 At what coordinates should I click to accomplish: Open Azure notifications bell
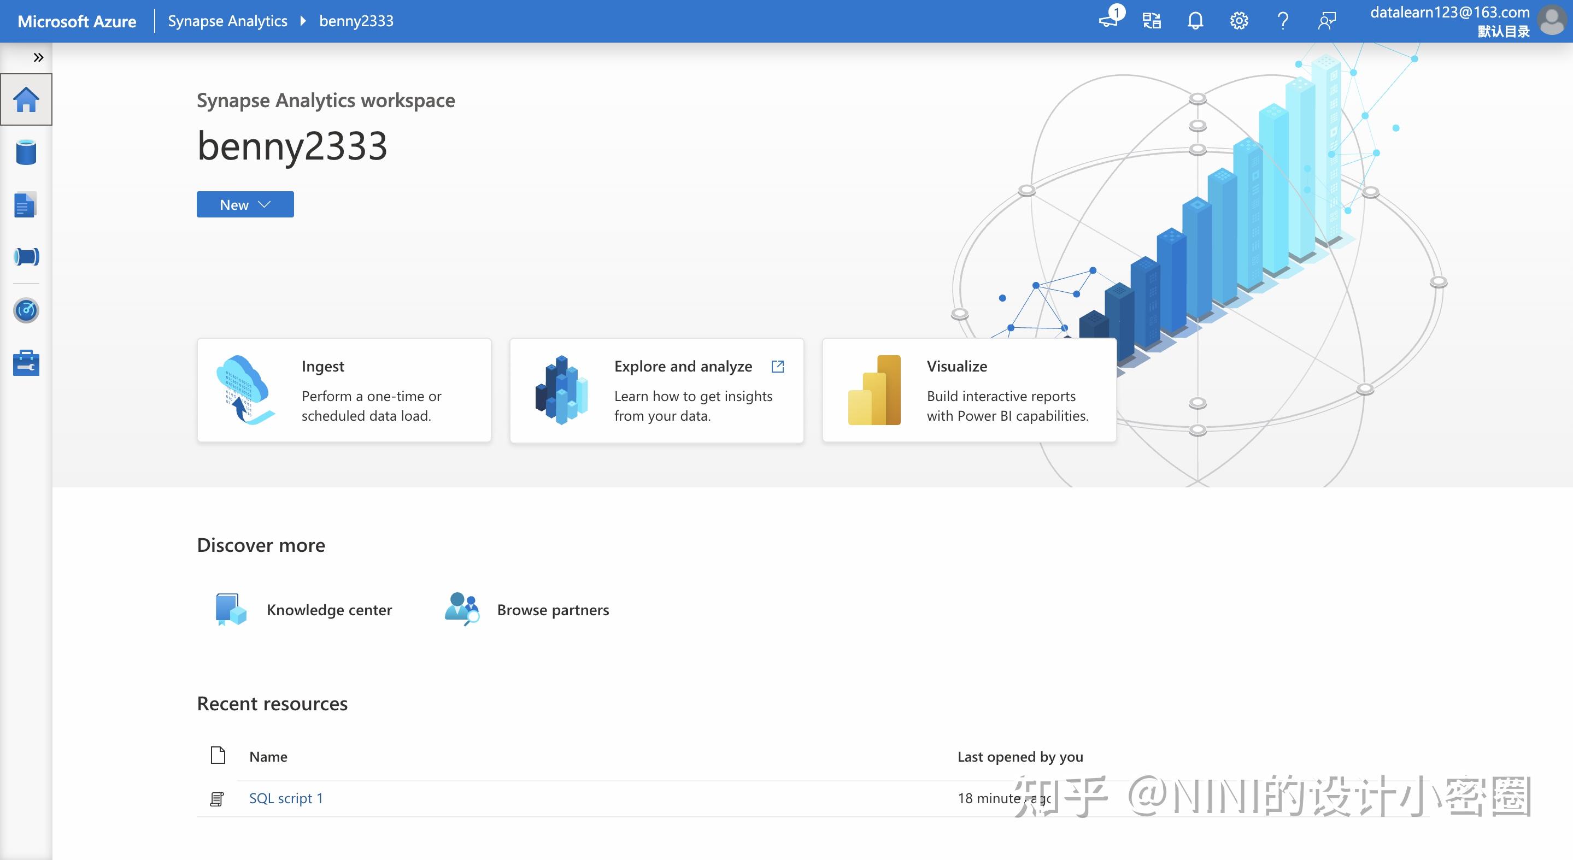(x=1195, y=20)
